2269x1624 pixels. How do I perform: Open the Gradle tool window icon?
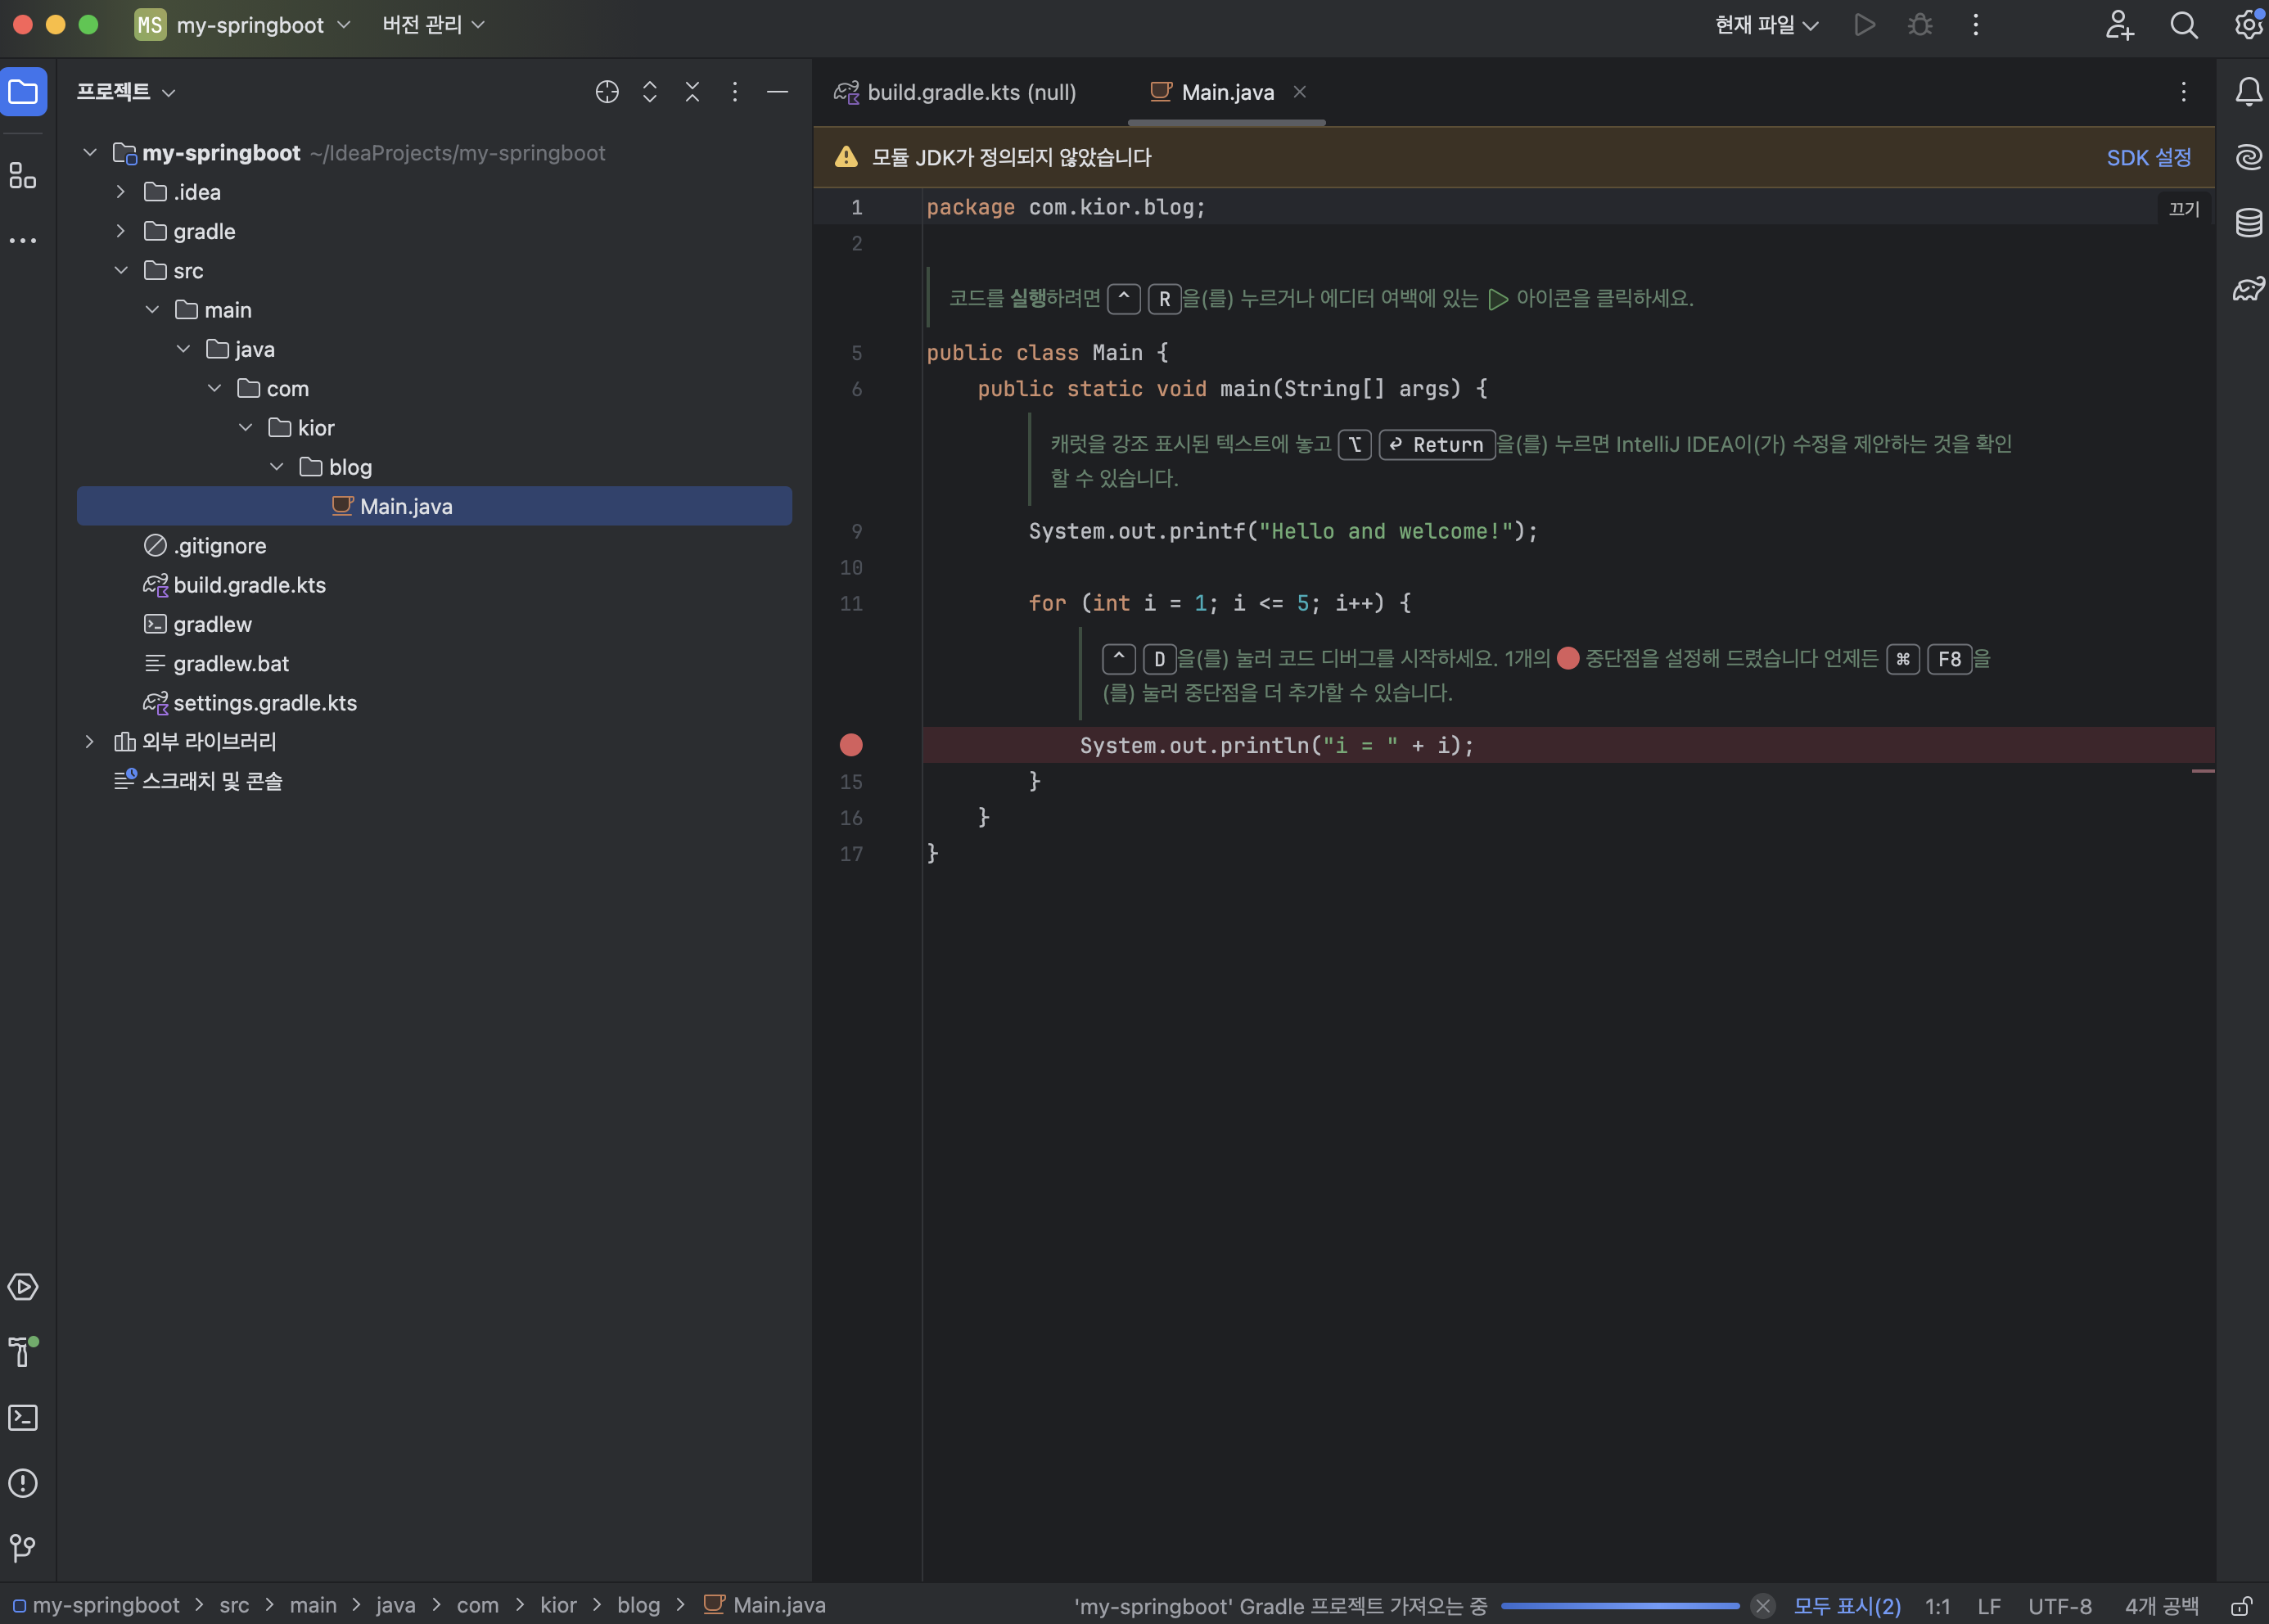(2248, 289)
